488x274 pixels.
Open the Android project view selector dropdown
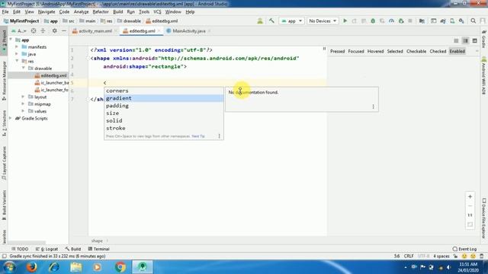click(x=19, y=30)
